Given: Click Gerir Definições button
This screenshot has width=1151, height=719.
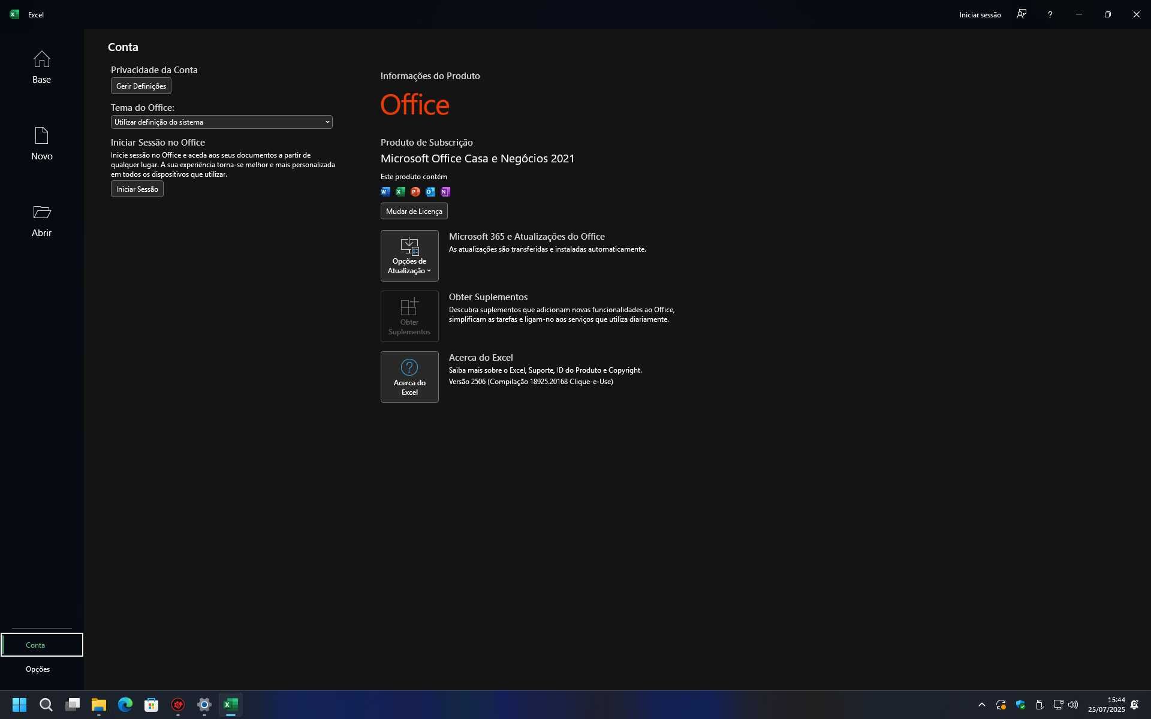Looking at the screenshot, I should [141, 86].
